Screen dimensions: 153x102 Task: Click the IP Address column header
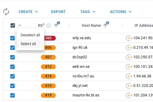click(x=144, y=25)
